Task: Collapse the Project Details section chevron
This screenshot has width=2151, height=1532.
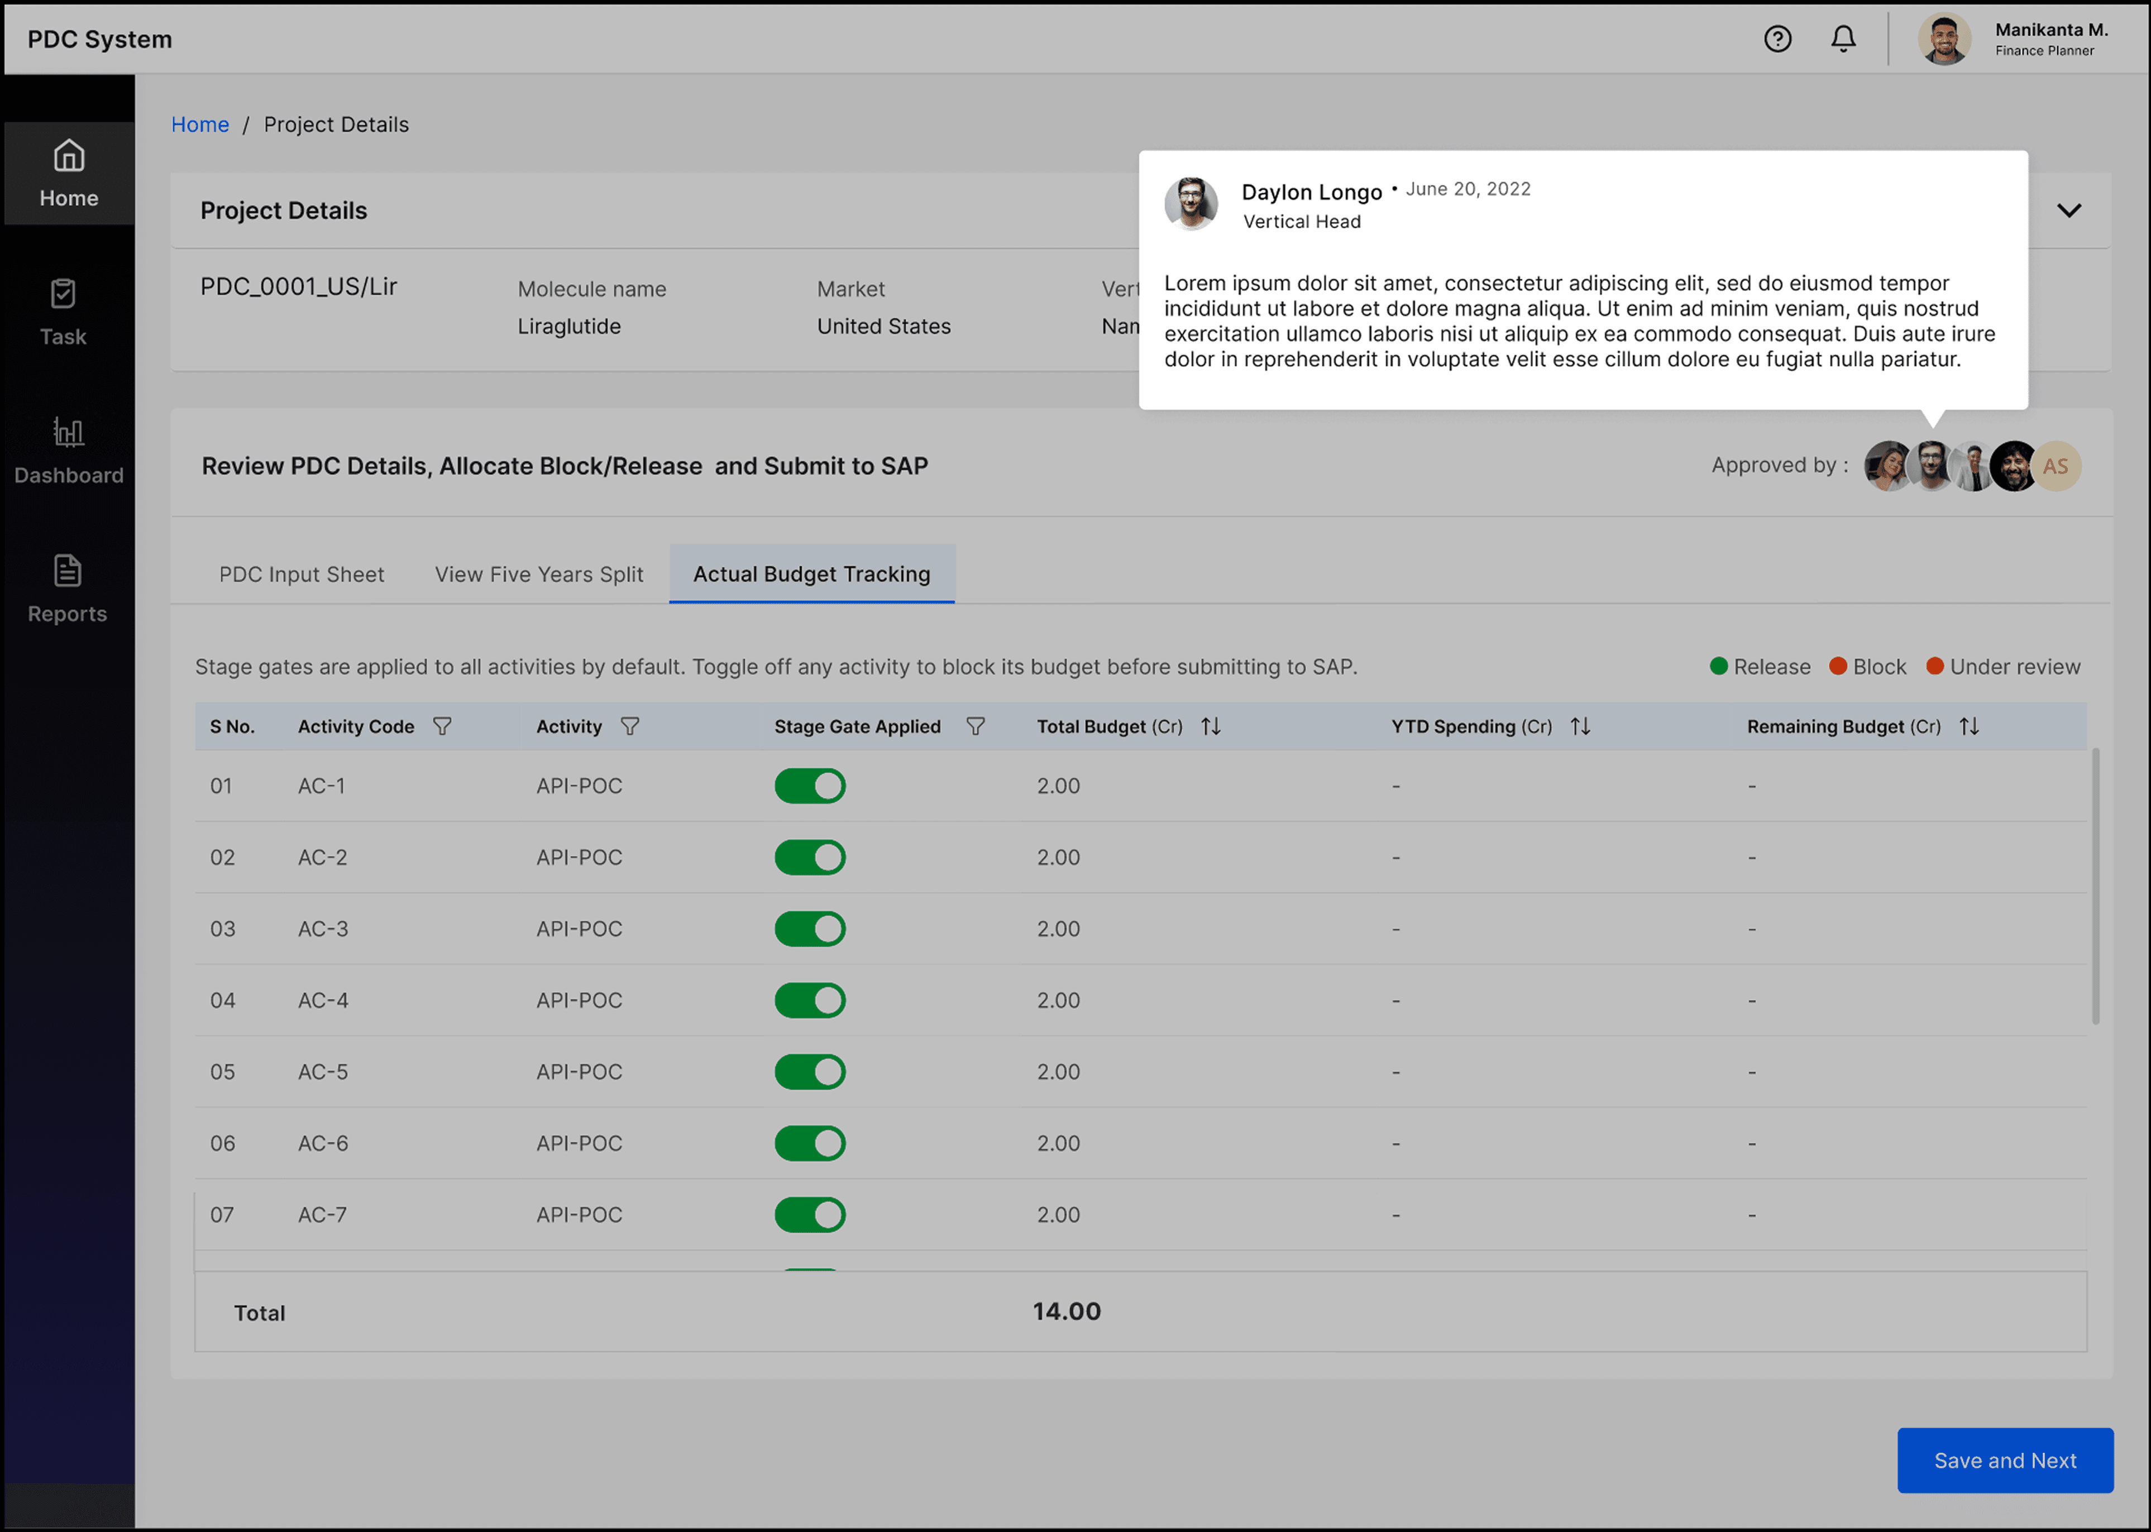Action: (x=2069, y=210)
